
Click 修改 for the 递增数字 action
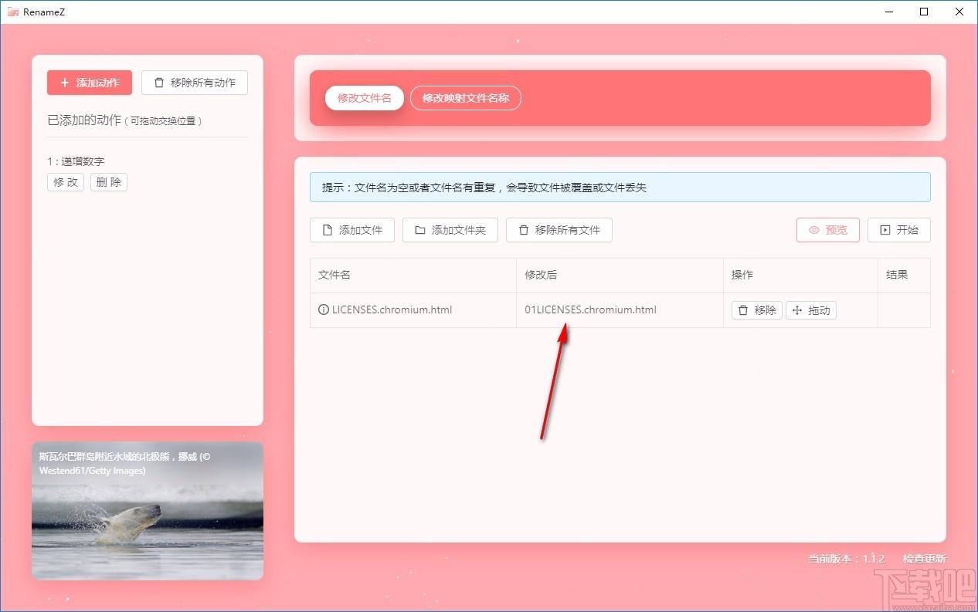click(x=66, y=182)
